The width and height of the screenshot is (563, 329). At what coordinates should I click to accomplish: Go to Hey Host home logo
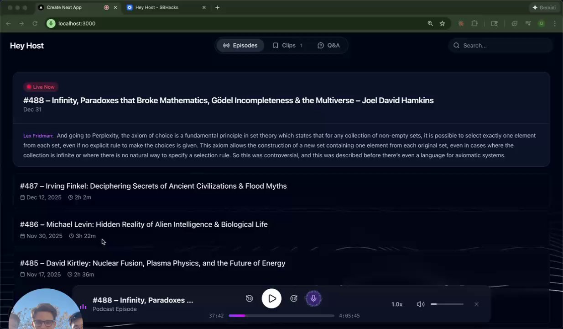tap(27, 46)
